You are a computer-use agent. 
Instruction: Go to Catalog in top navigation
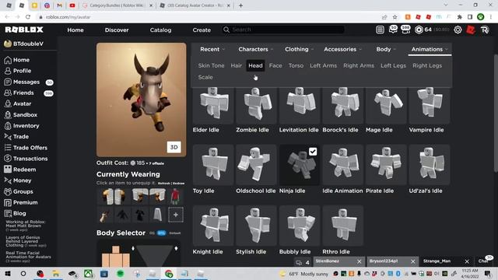pos(160,30)
